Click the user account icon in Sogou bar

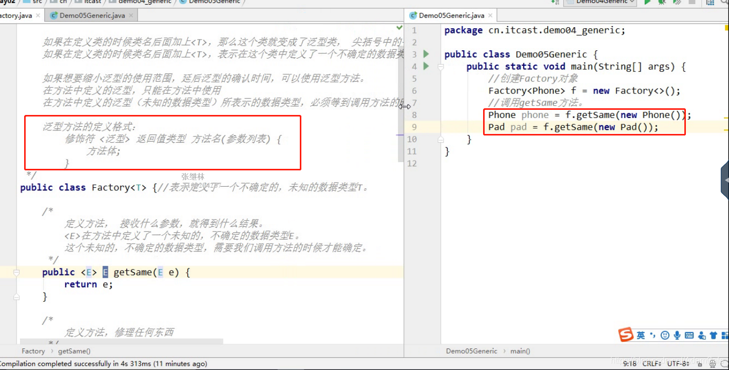pos(702,335)
